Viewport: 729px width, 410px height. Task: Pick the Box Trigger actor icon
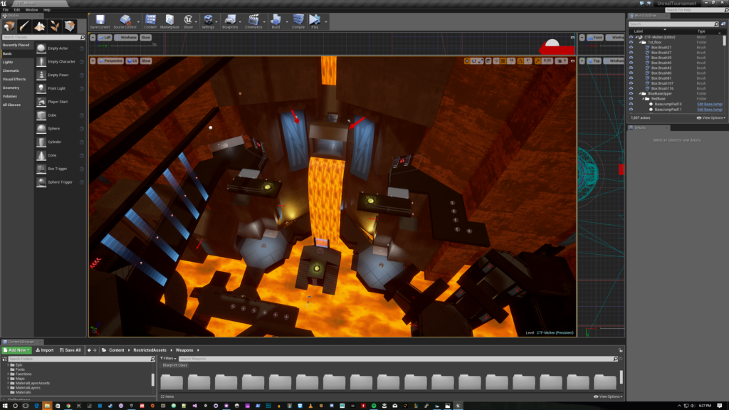pyautogui.click(x=41, y=169)
